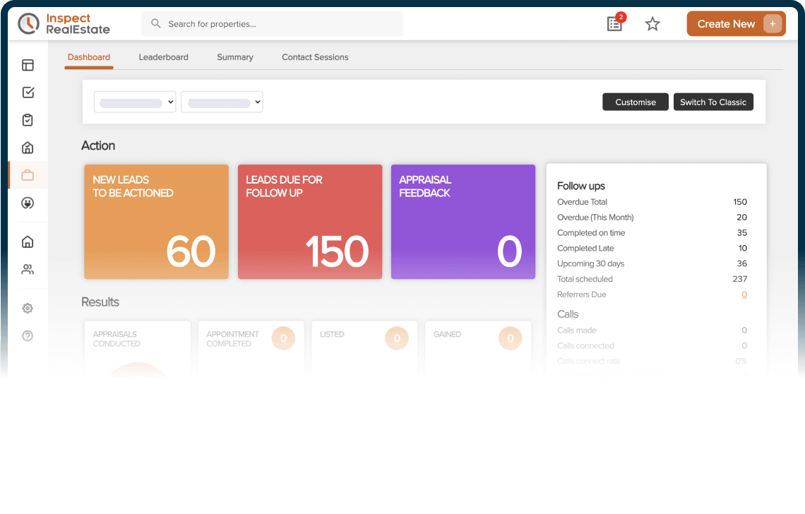Open the house with checkmark sidebar icon
The height and width of the screenshot is (514, 805).
(x=28, y=148)
